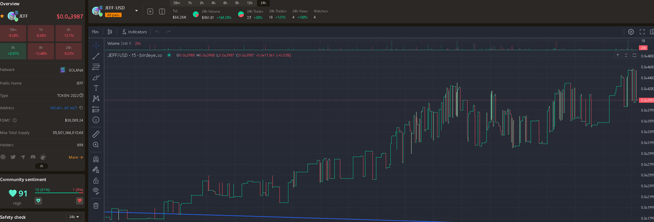This screenshot has width=654, height=222.
Task: Select the 30m timeframe tab
Action: pos(177,3)
